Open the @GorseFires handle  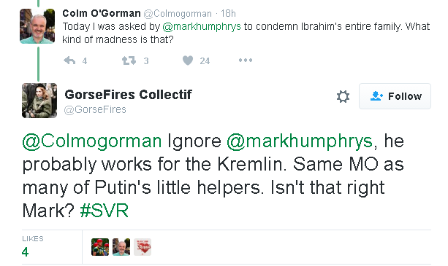(x=95, y=109)
